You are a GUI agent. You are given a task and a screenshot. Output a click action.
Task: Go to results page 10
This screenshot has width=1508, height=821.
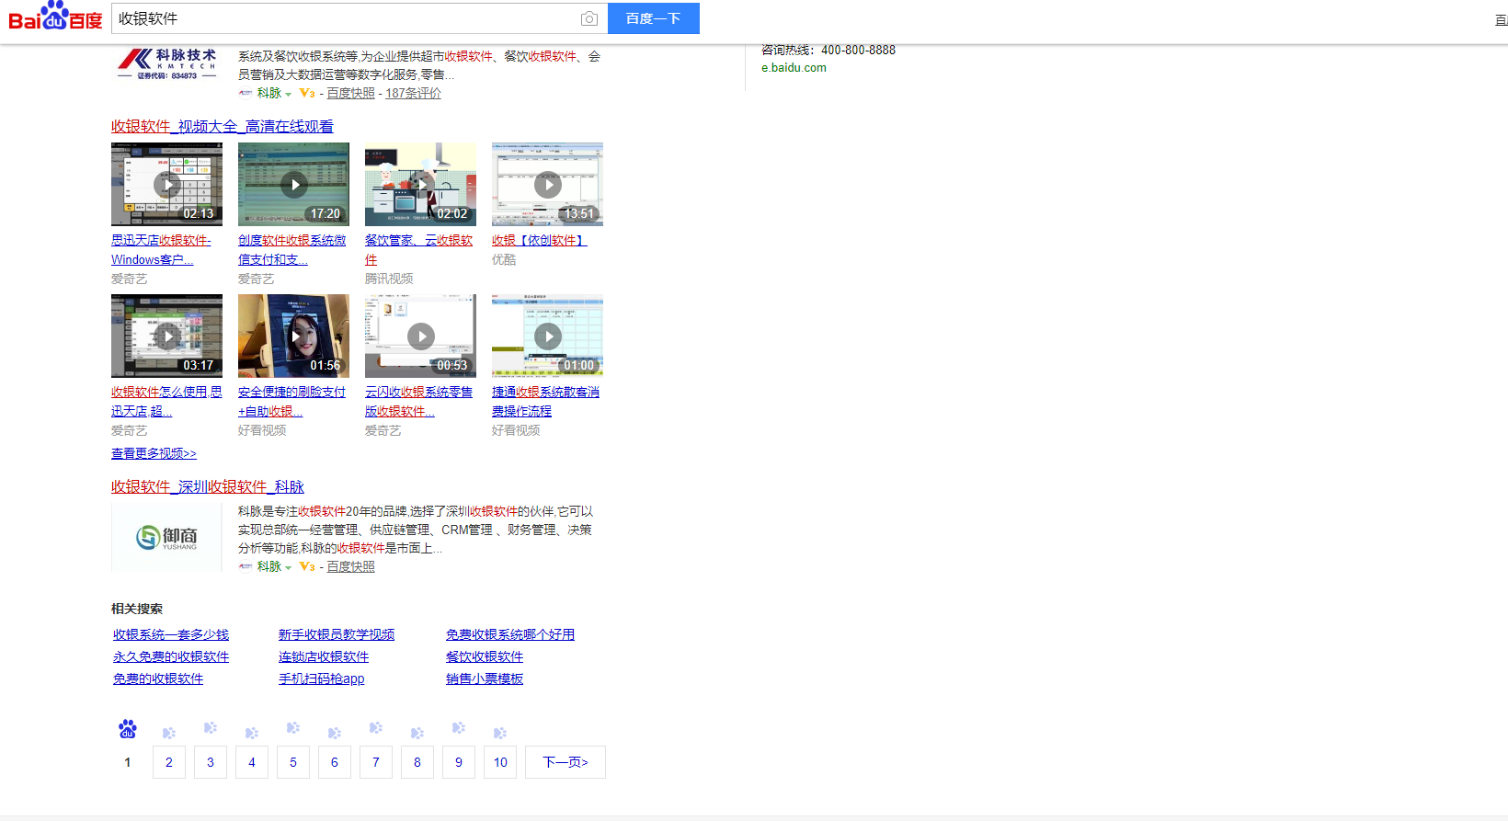coord(500,762)
